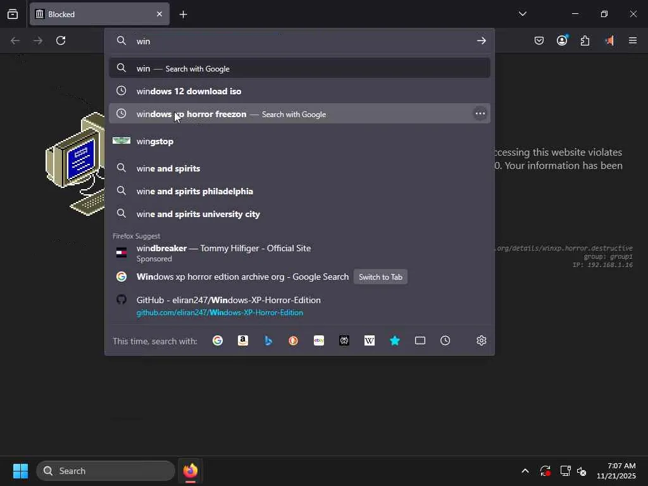The width and height of the screenshot is (648, 486).
Task: Open the clock showing 7:07 AM
Action: pos(616,471)
